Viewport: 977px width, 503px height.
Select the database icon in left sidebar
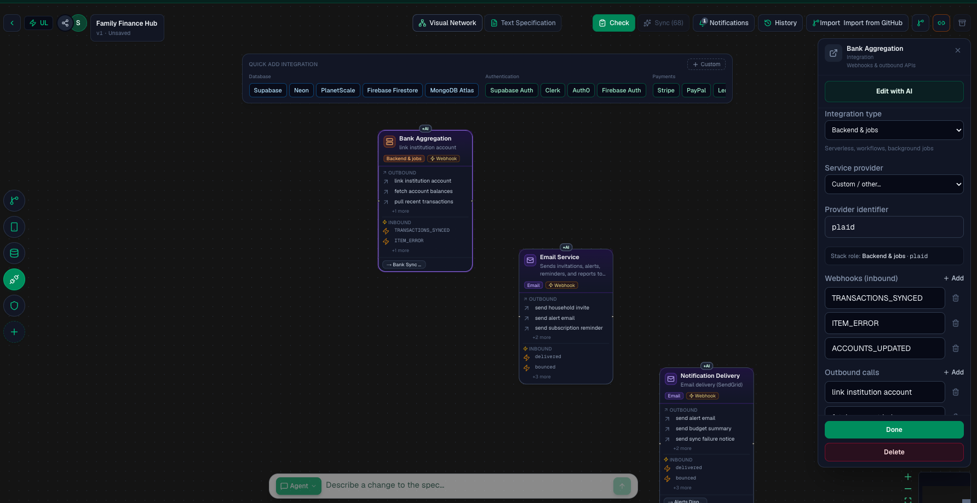14,253
